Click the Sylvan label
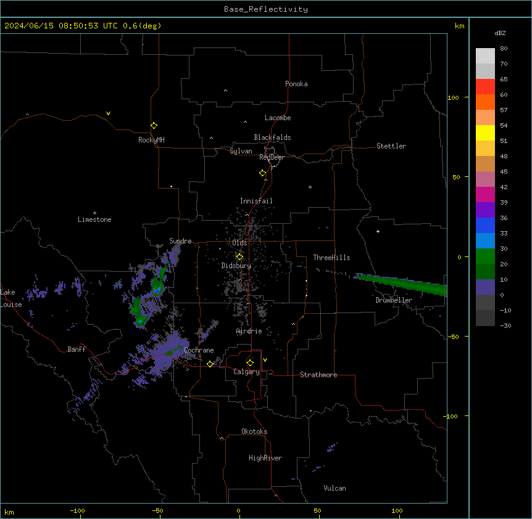532x519 pixels. [241, 151]
